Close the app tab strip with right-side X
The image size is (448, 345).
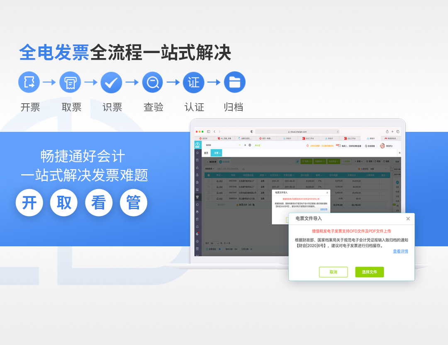click(399, 153)
